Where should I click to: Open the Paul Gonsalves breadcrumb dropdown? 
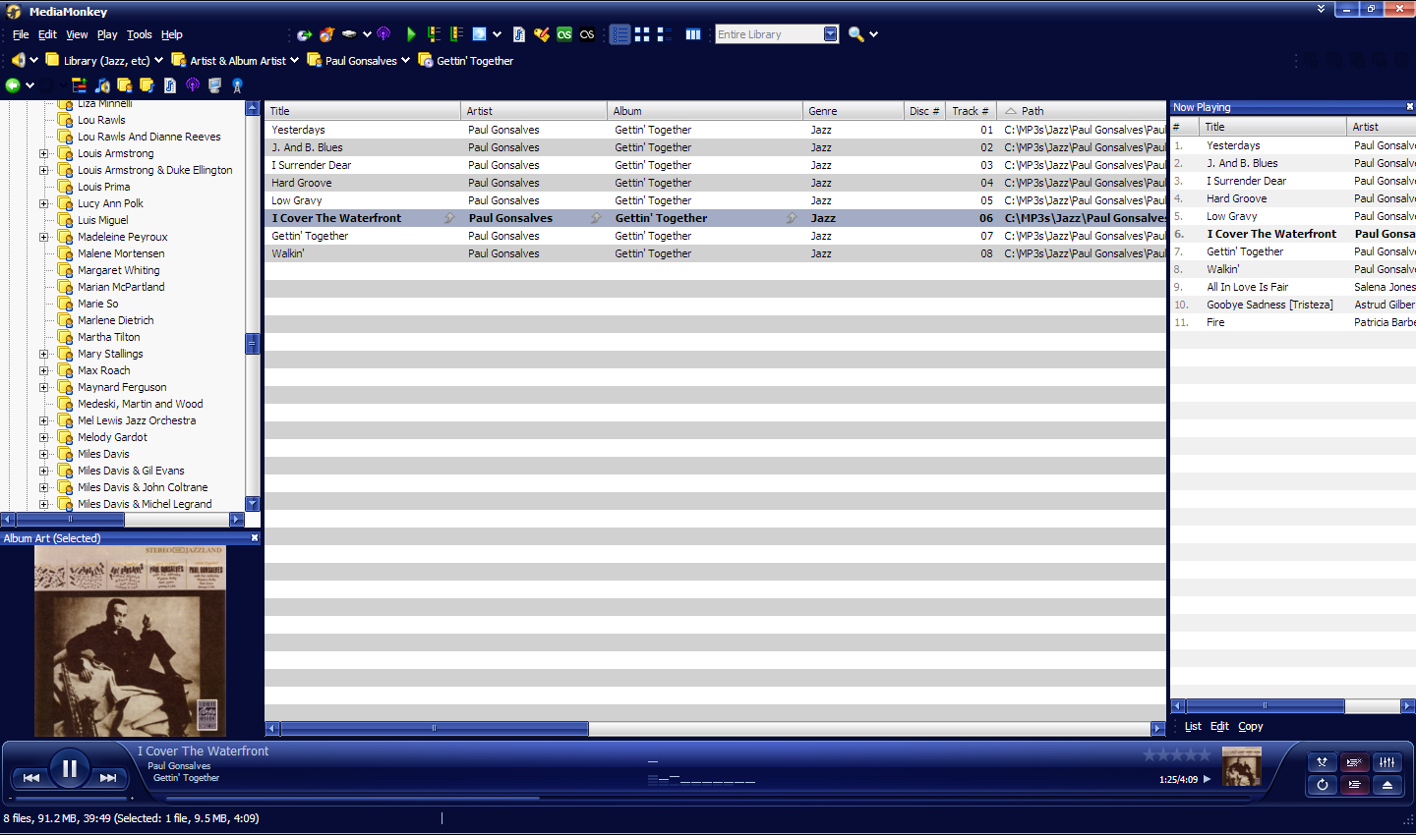[x=404, y=60]
